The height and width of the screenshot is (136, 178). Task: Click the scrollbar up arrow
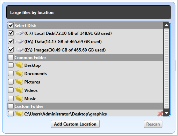point(166,25)
